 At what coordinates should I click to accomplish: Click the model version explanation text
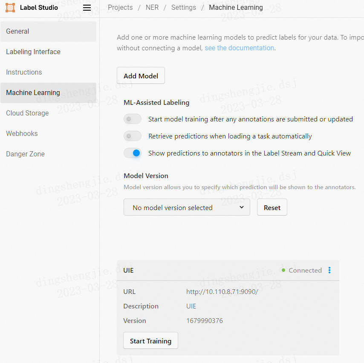click(x=240, y=187)
